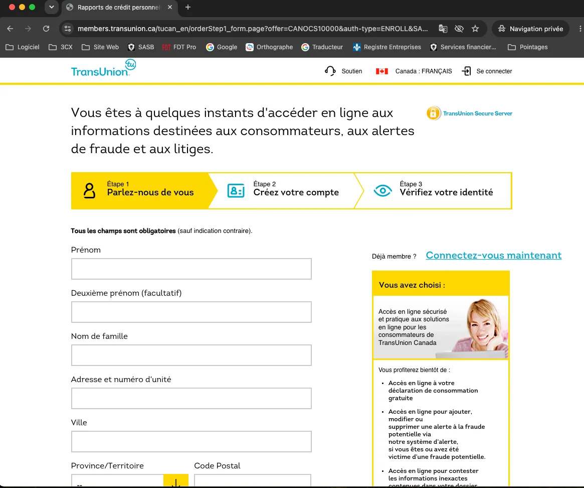The image size is (584, 488).
Task: Click the Étape 1 person icon
Action: (x=89, y=191)
